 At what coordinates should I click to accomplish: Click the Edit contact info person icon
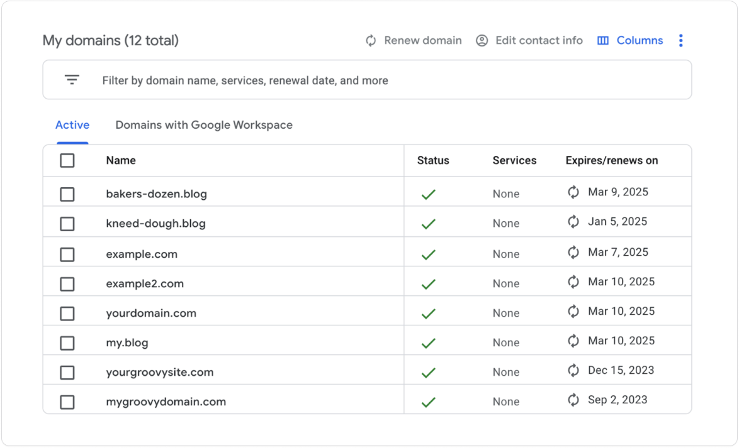[482, 40]
